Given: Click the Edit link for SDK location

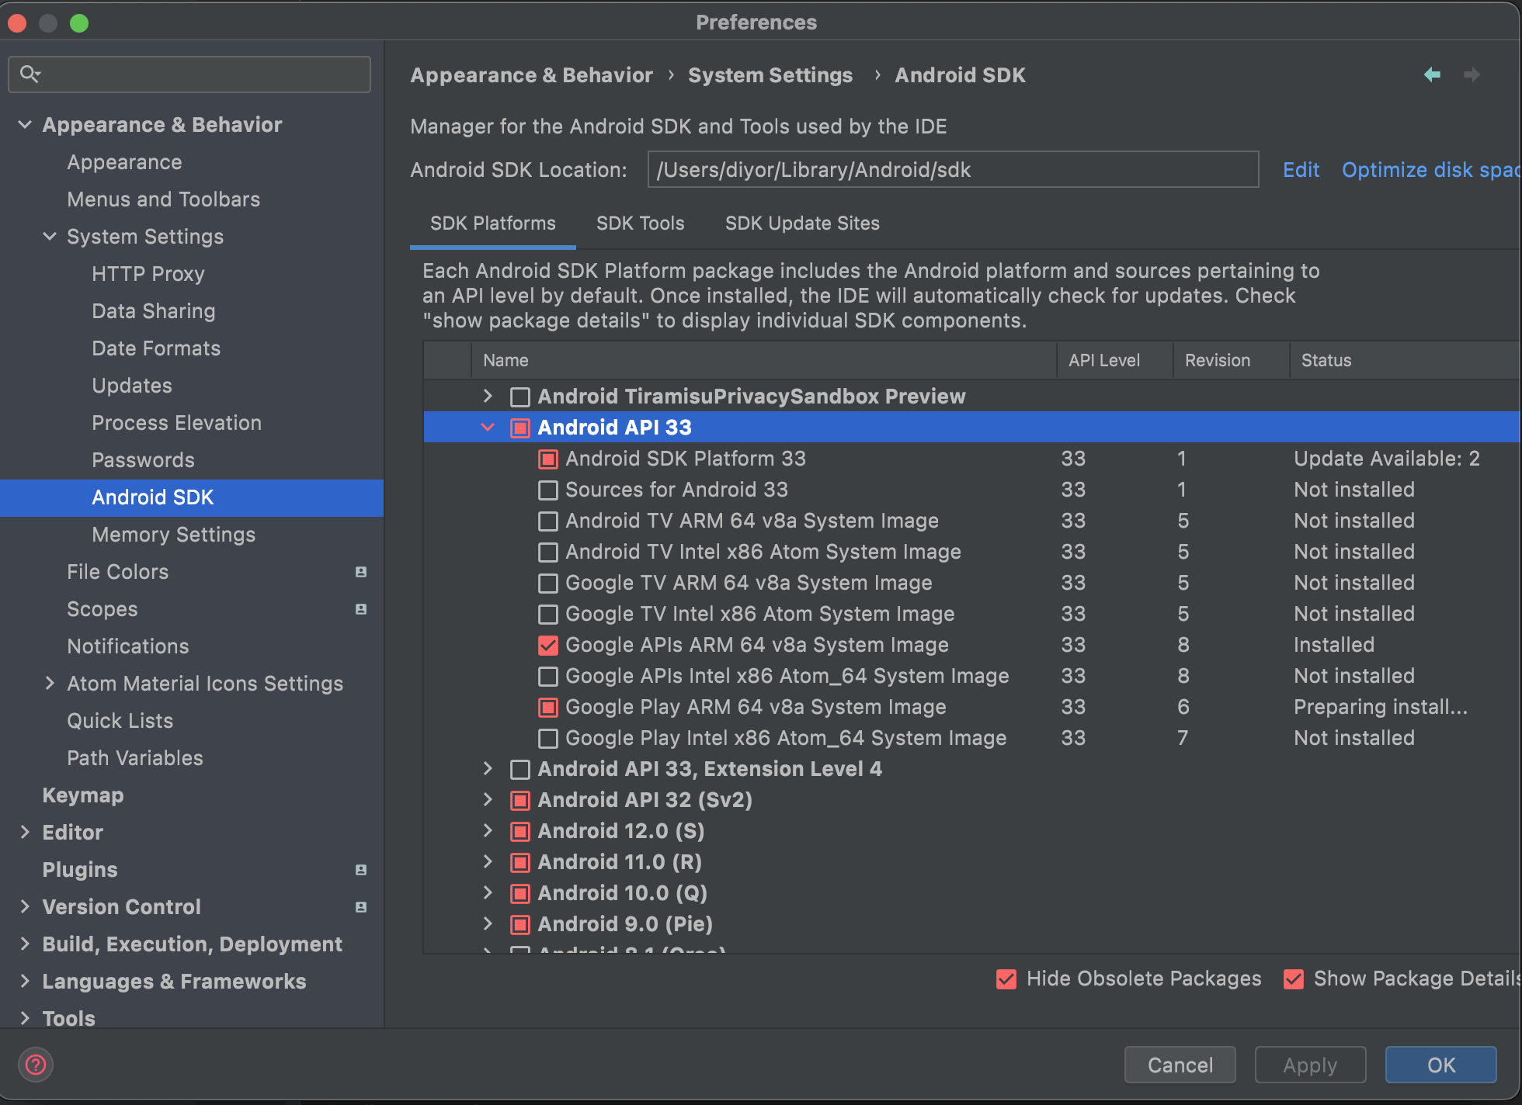Looking at the screenshot, I should coord(1300,170).
